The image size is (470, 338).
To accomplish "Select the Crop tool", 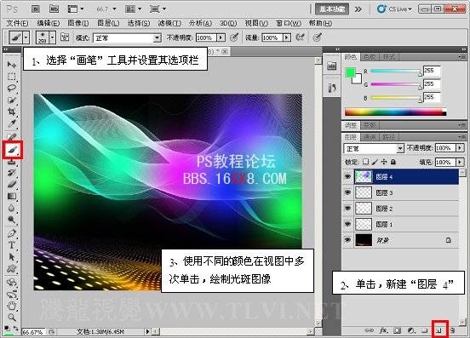I will [x=12, y=112].
